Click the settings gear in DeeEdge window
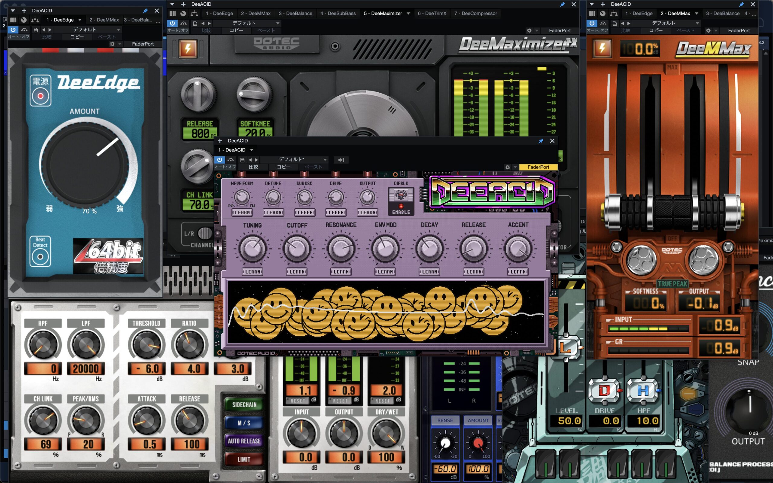Image resolution: width=773 pixels, height=483 pixels. [x=112, y=44]
